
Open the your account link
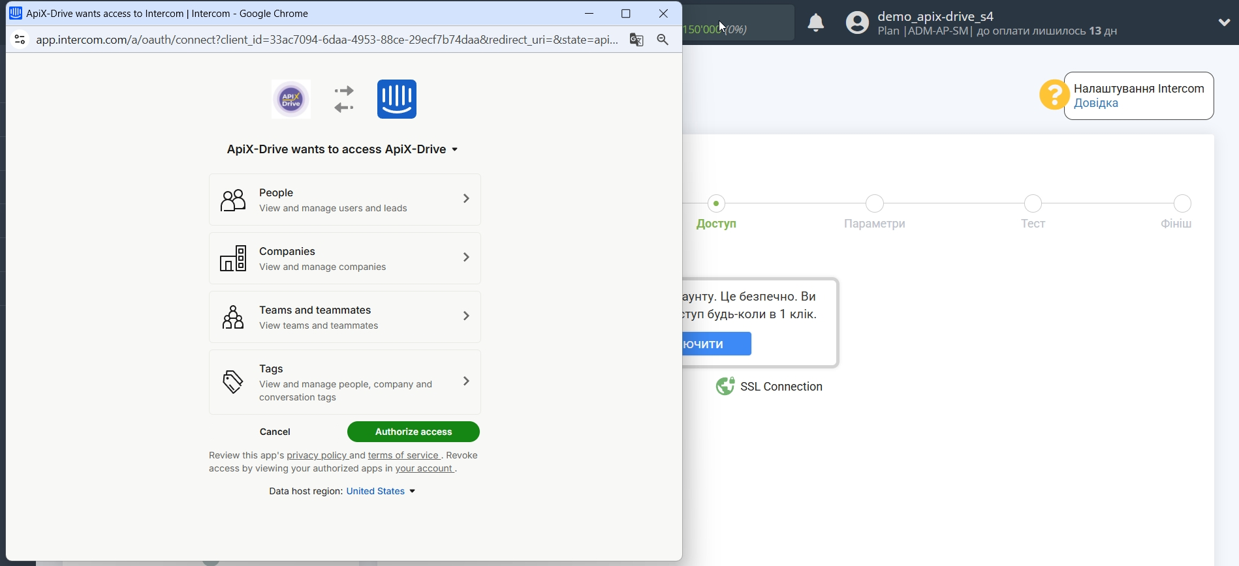[424, 468]
